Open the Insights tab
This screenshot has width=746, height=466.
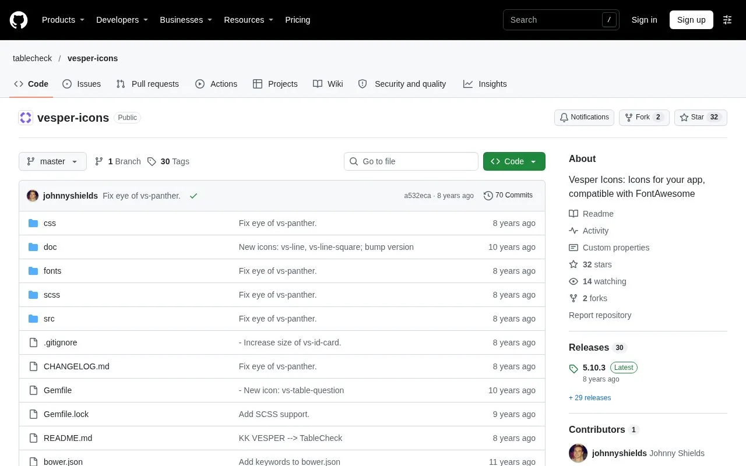pyautogui.click(x=485, y=84)
